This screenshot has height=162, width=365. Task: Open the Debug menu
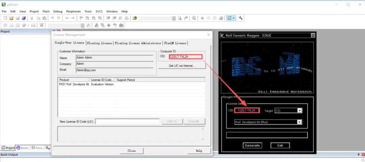58,11
